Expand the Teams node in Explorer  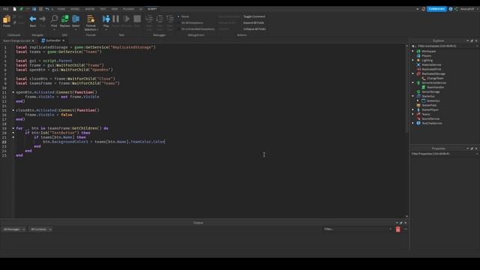(413, 114)
